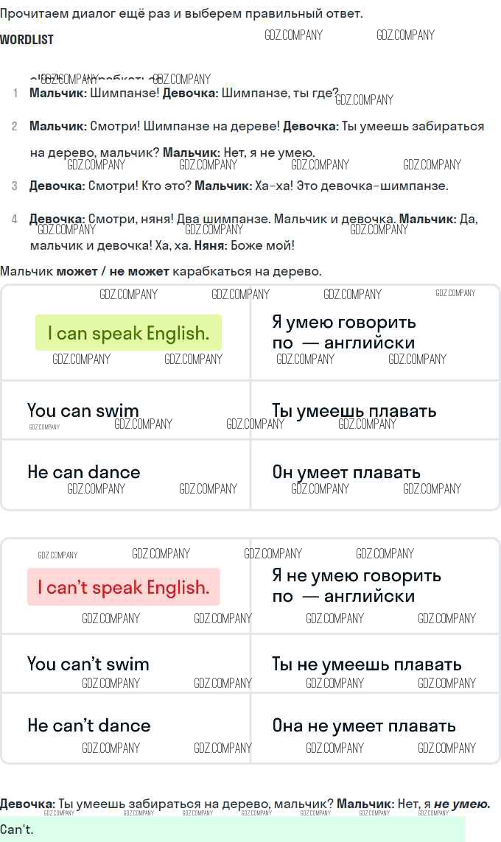Screen dimensions: 501x842
Task: Select the "You can't swim" cell
Action: coord(88,664)
